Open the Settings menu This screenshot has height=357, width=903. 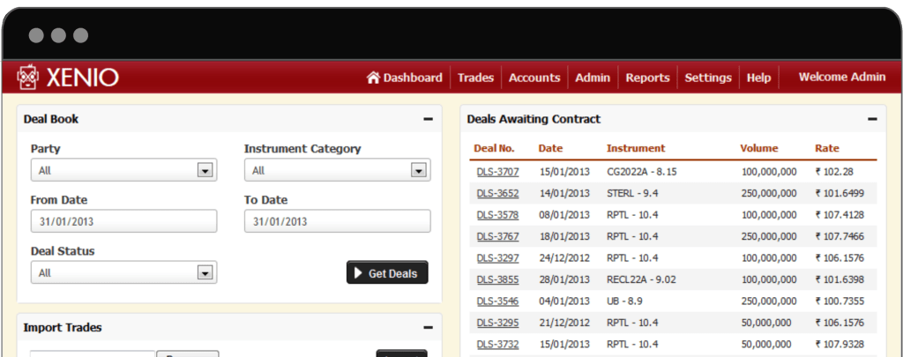click(708, 78)
